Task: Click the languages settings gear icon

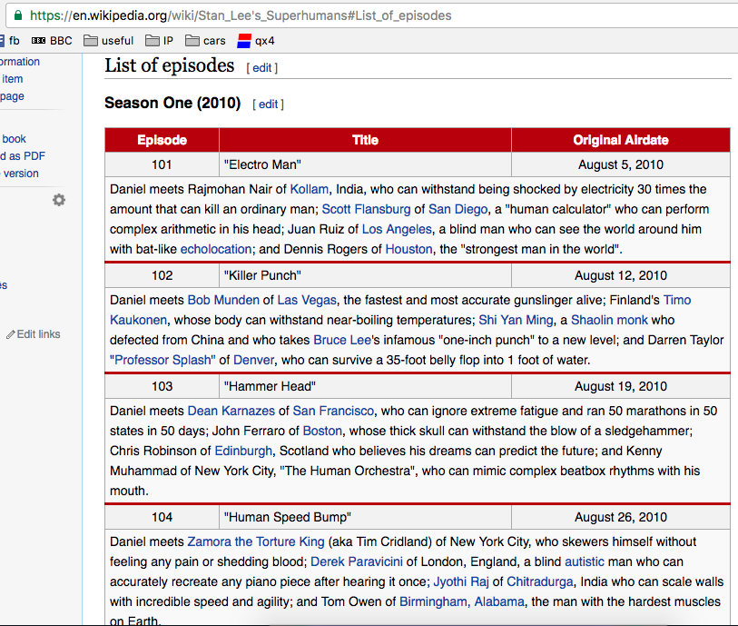Action: click(x=59, y=200)
